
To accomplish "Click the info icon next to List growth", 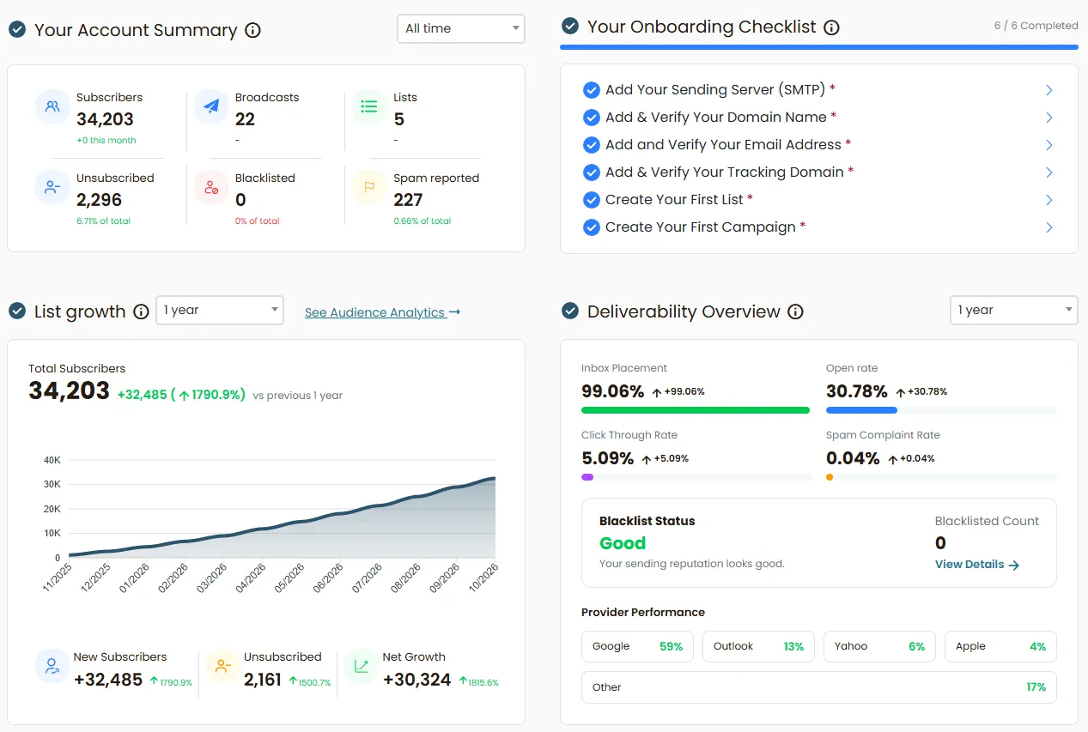I will click(x=142, y=312).
